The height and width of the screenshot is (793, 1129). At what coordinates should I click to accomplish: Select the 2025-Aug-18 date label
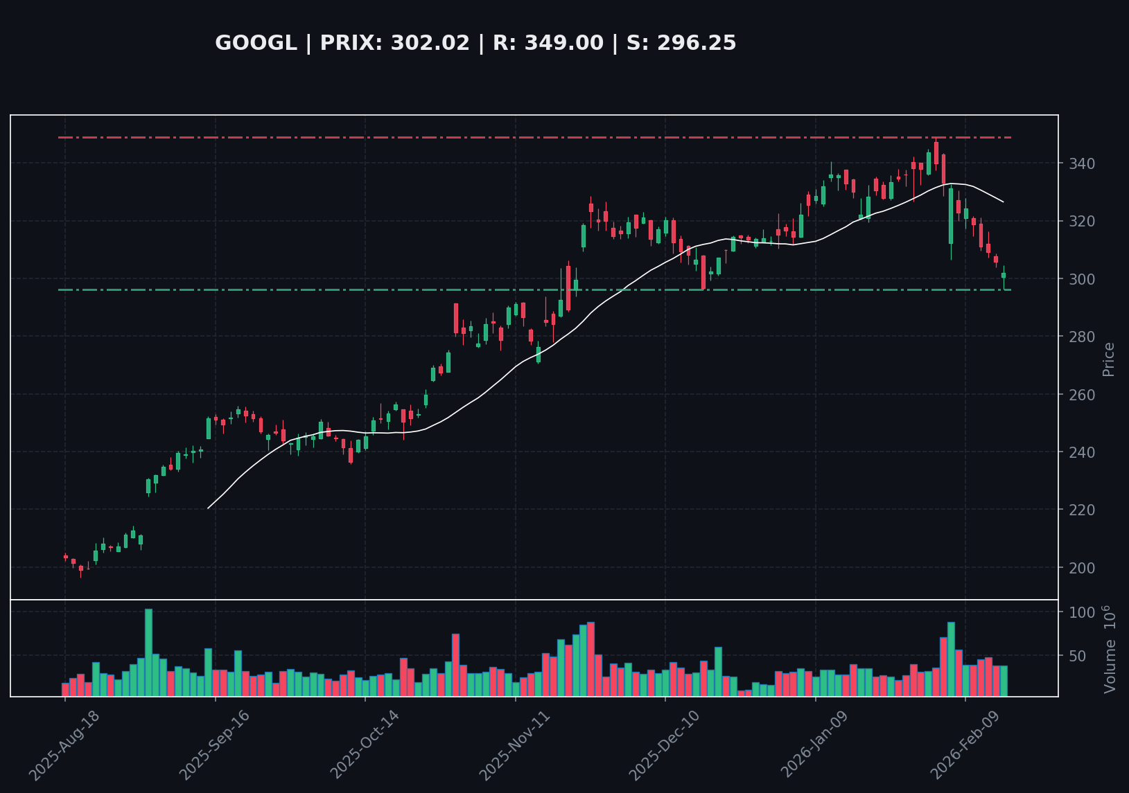pyautogui.click(x=64, y=745)
